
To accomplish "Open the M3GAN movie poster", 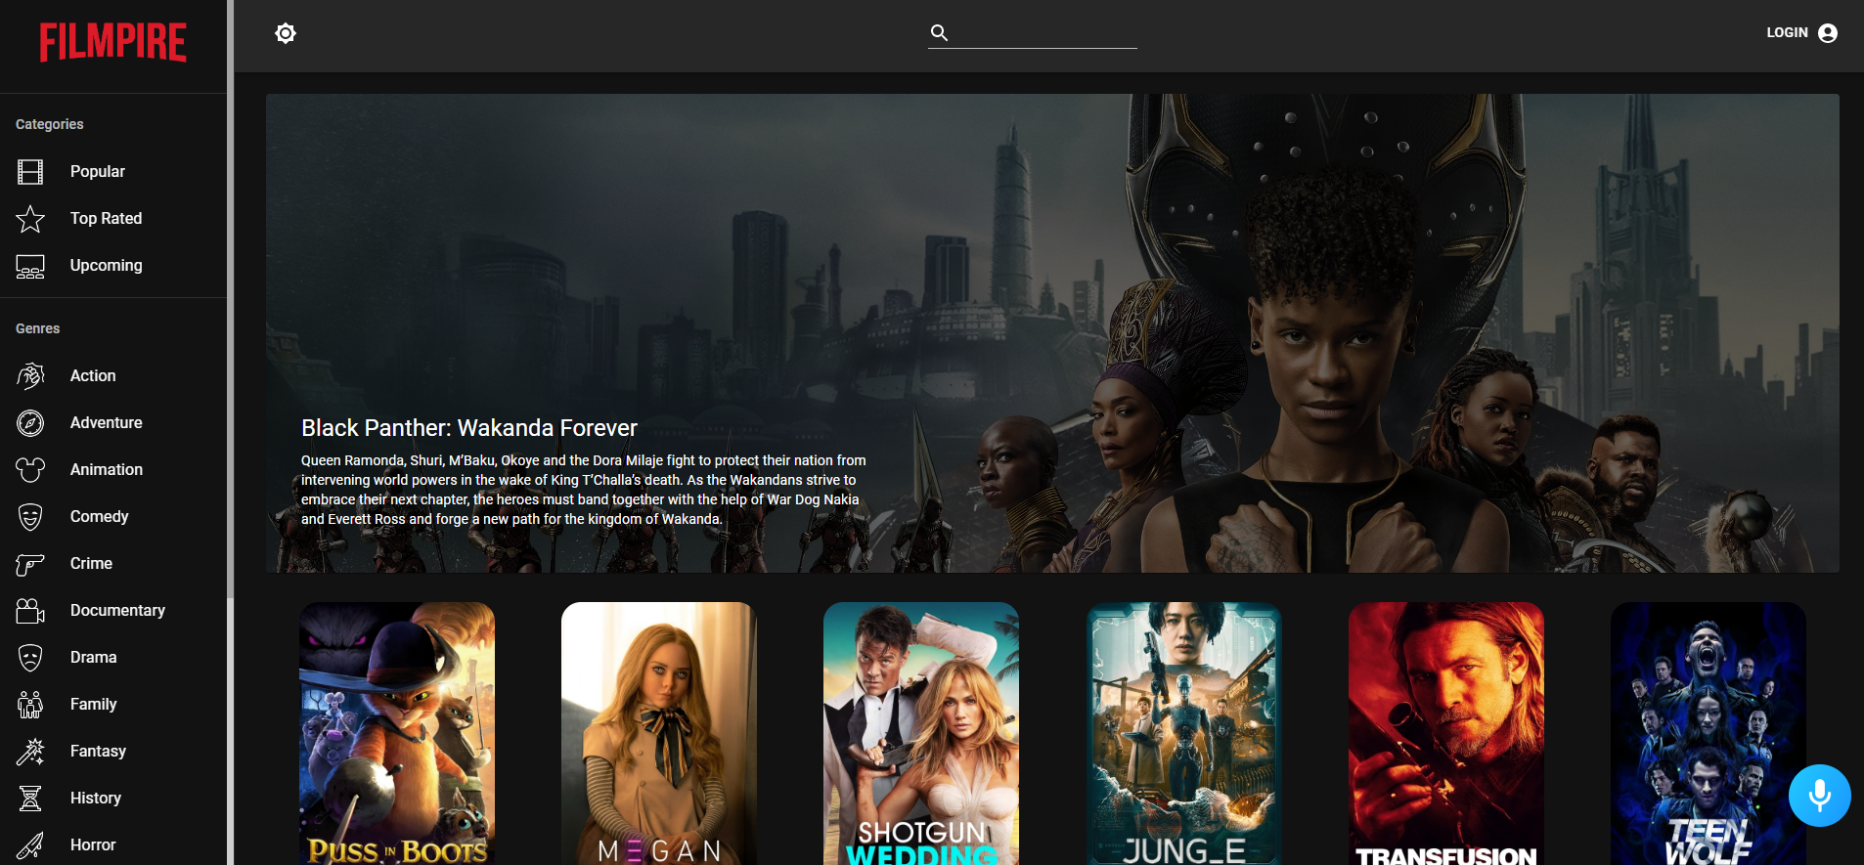I will point(659,733).
